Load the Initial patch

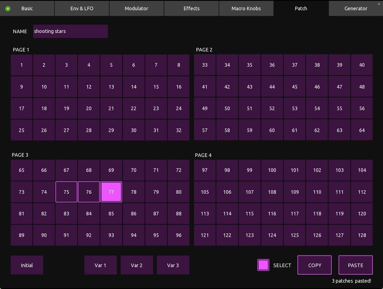pos(27,265)
